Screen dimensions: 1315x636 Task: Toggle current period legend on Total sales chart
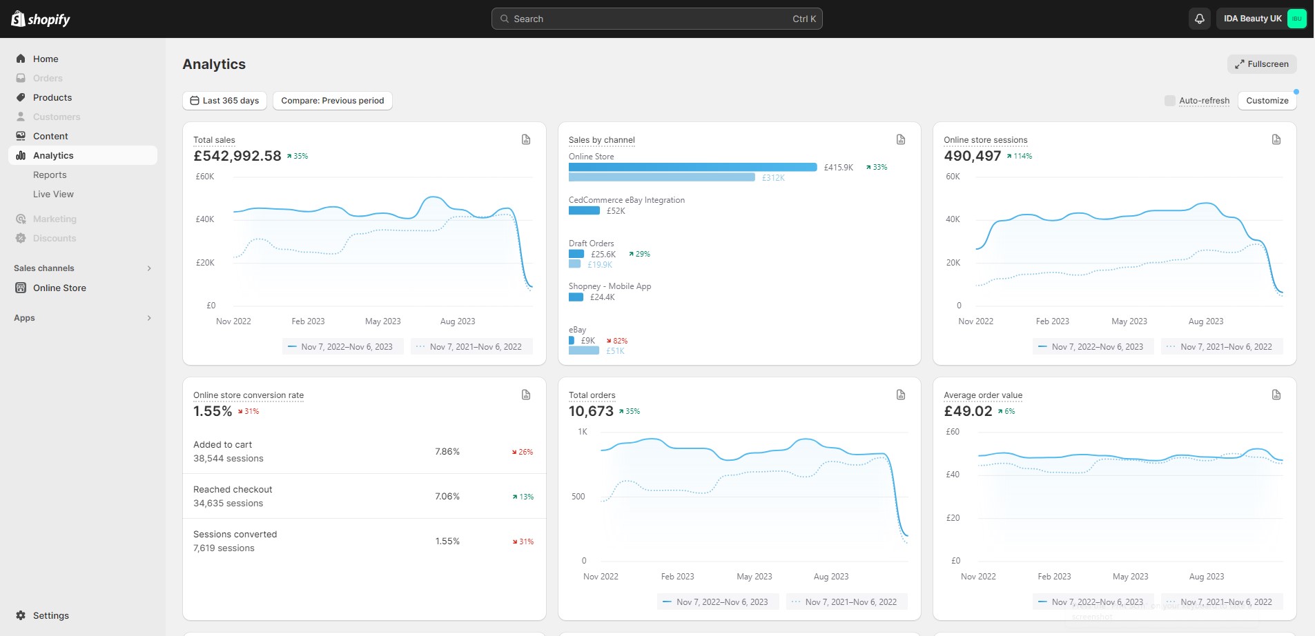pyautogui.click(x=342, y=347)
